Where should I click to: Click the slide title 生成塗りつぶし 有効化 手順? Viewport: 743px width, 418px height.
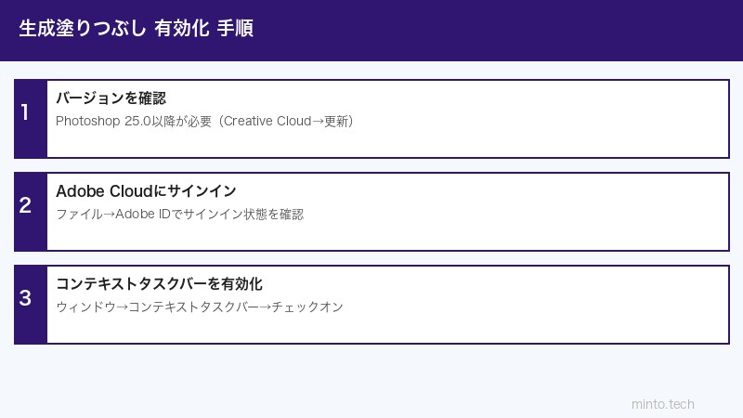click(136, 29)
